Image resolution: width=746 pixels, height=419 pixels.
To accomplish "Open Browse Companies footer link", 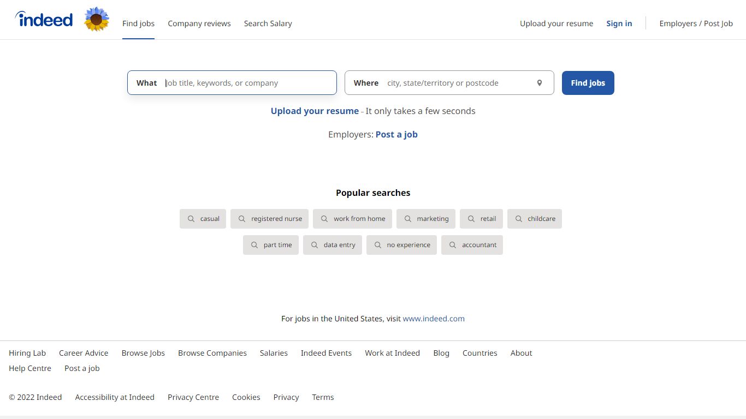I will click(212, 353).
